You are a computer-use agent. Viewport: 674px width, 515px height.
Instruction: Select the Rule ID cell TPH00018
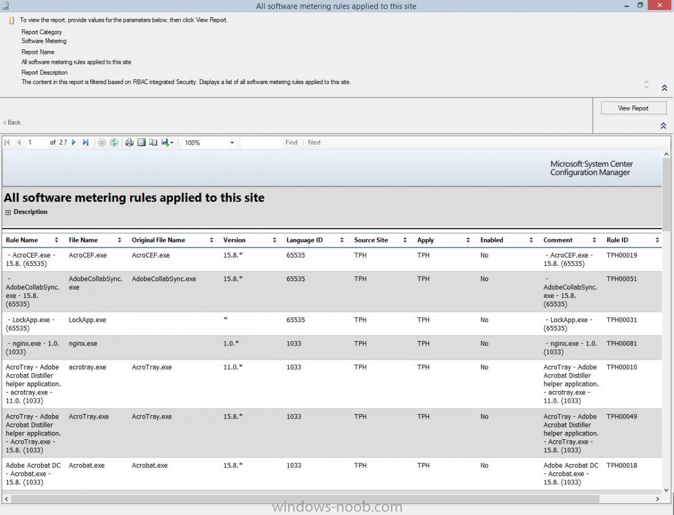coord(622,466)
